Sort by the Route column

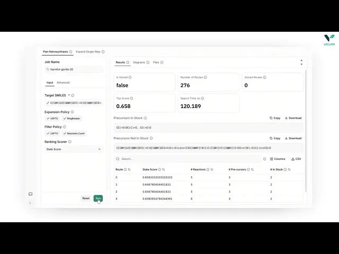129,169
